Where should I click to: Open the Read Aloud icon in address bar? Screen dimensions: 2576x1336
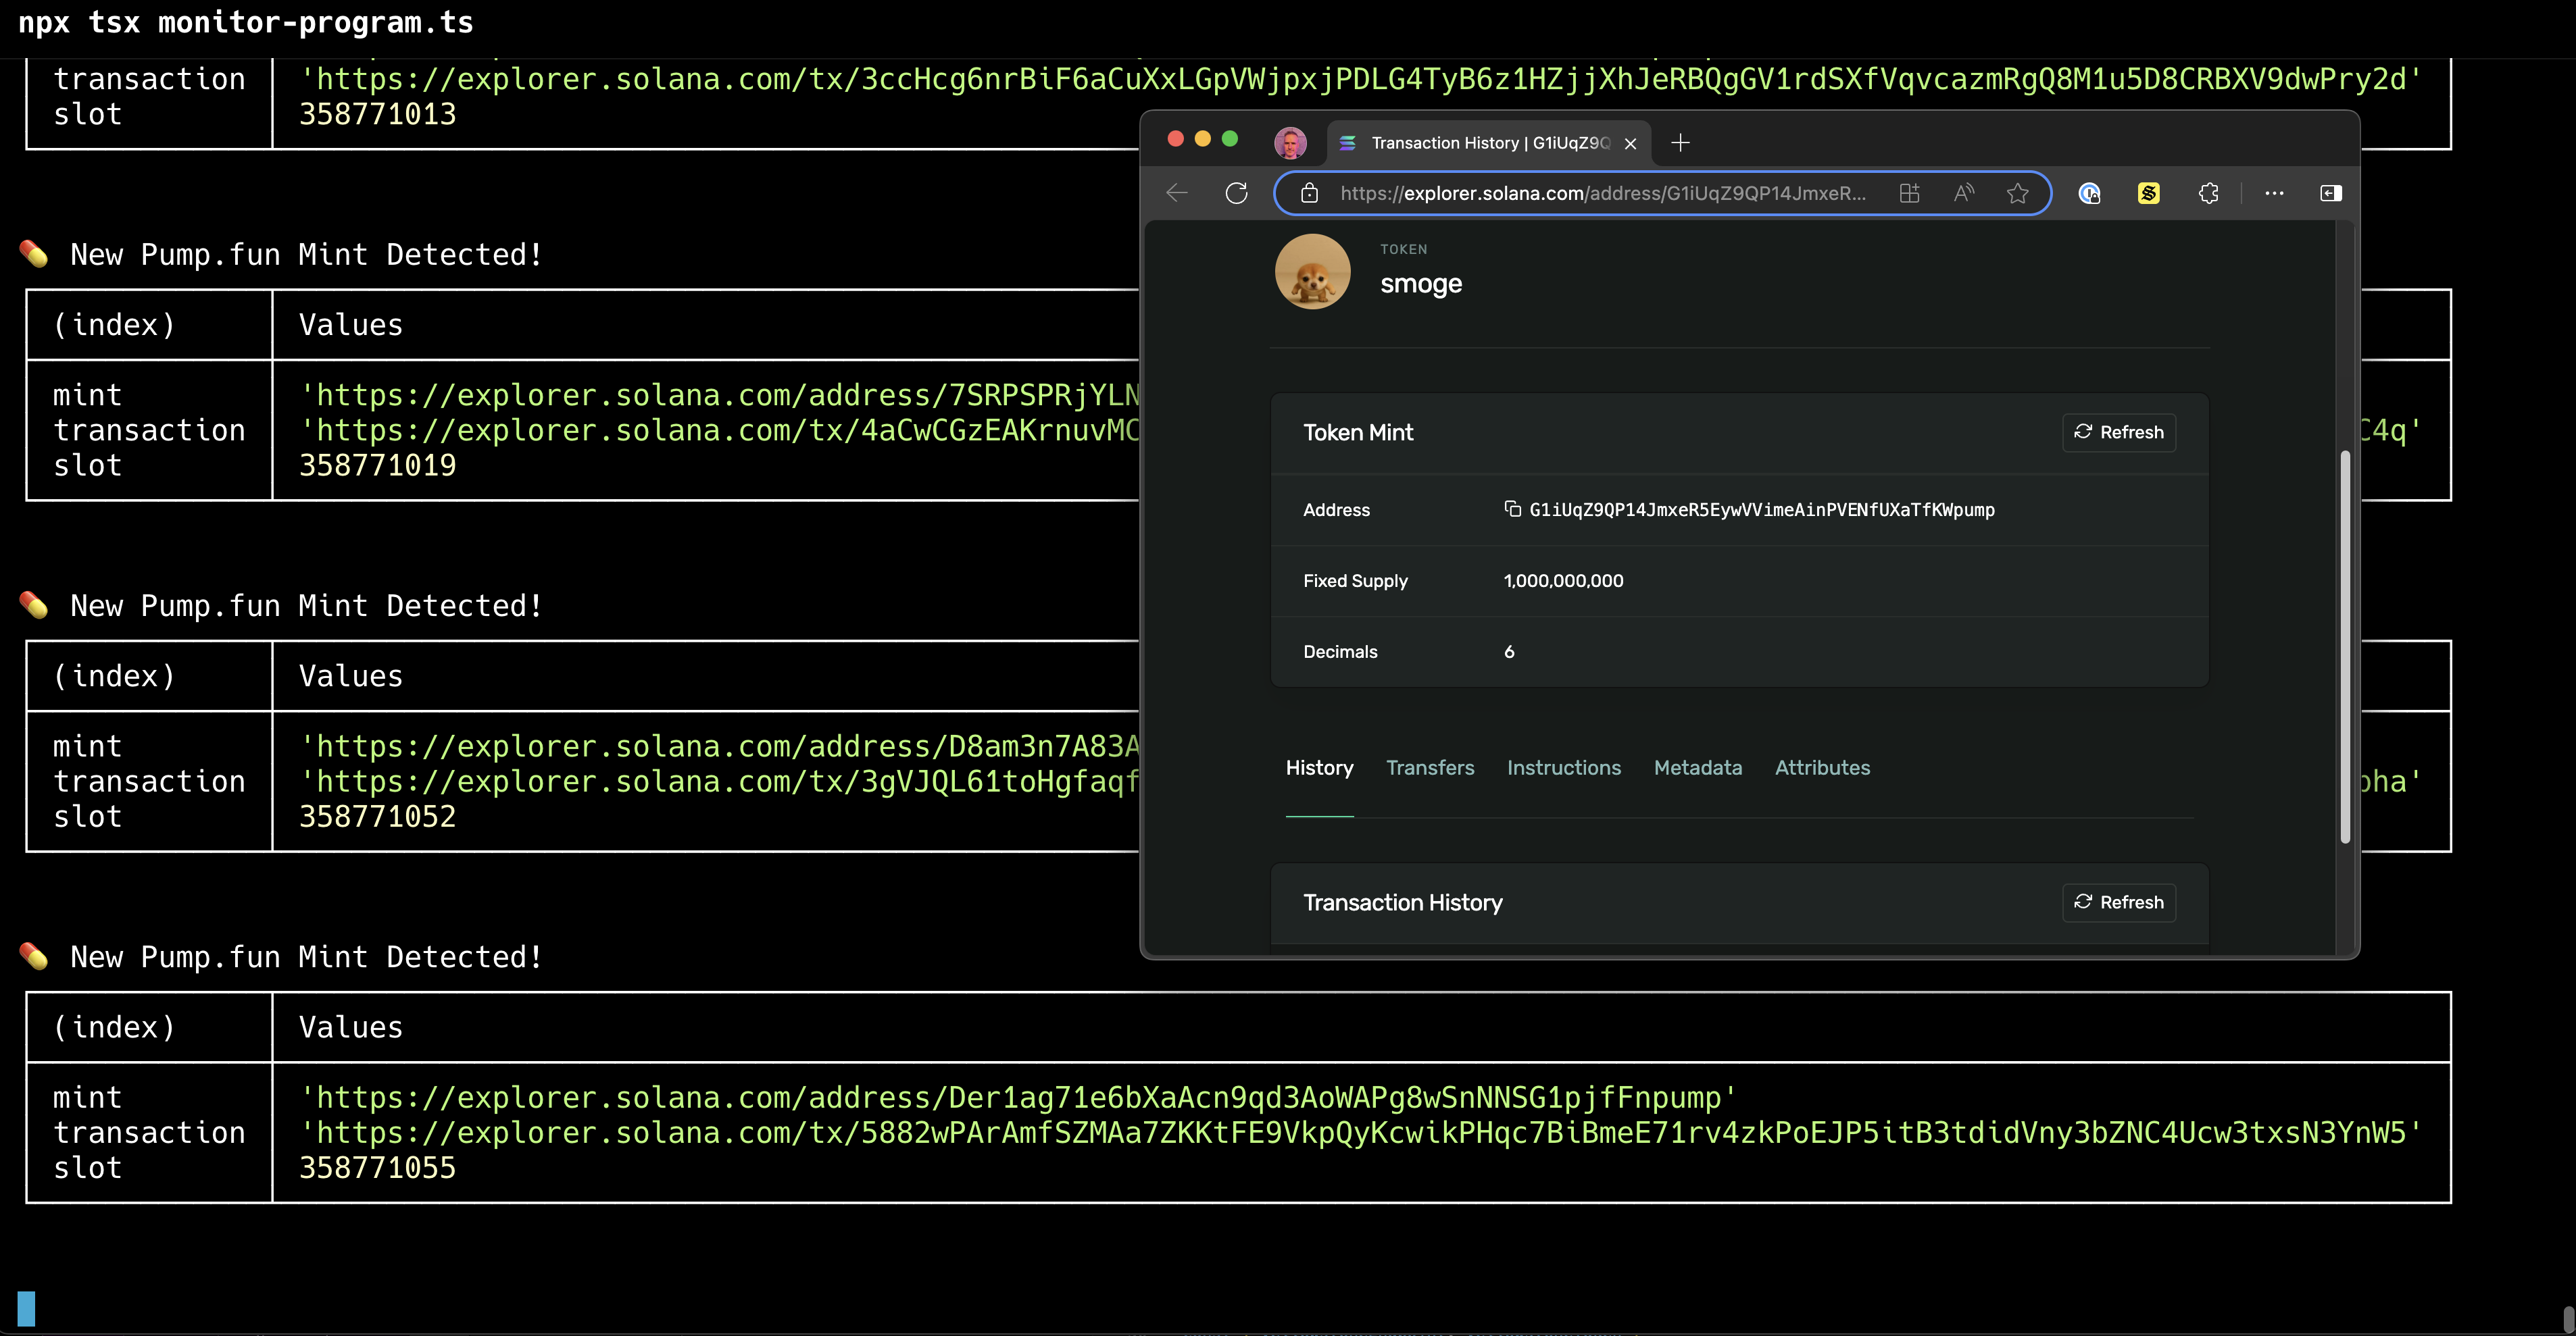coord(1964,193)
